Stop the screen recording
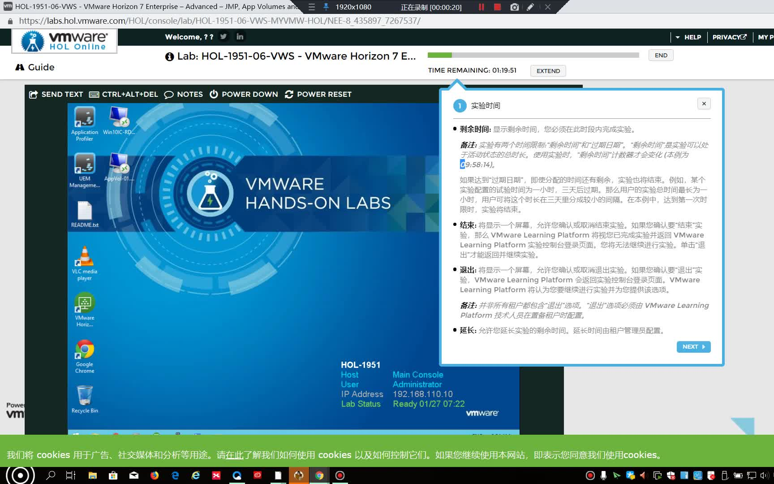Screen dimensions: 774x484 tap(497, 7)
